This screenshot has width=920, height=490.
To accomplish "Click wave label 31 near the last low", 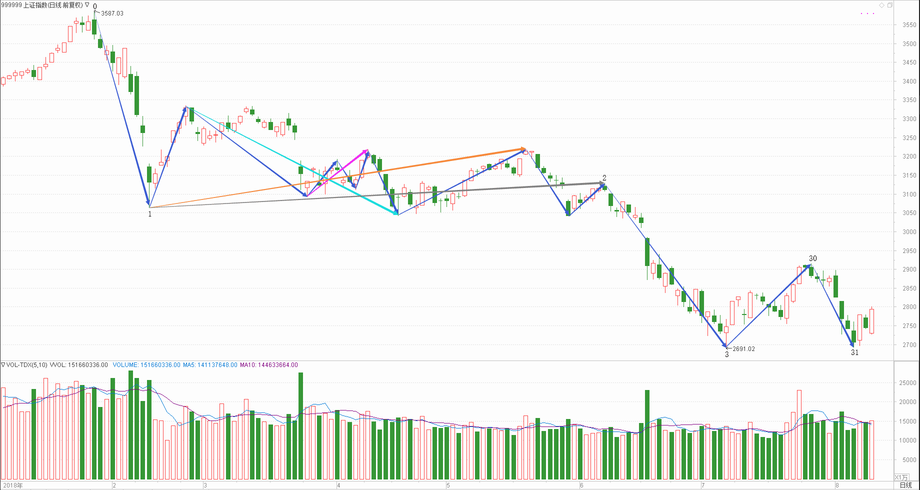I will pos(855,352).
